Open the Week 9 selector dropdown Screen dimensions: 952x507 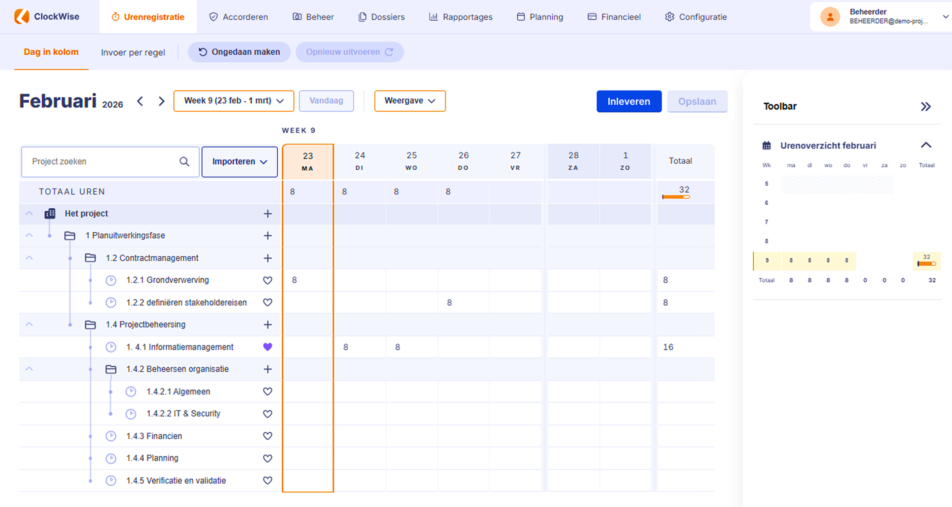[x=234, y=101]
